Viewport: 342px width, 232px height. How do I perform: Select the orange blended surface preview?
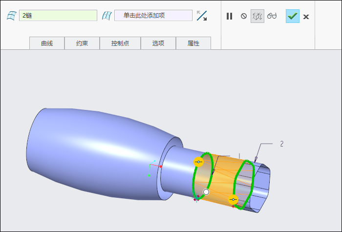225,179
